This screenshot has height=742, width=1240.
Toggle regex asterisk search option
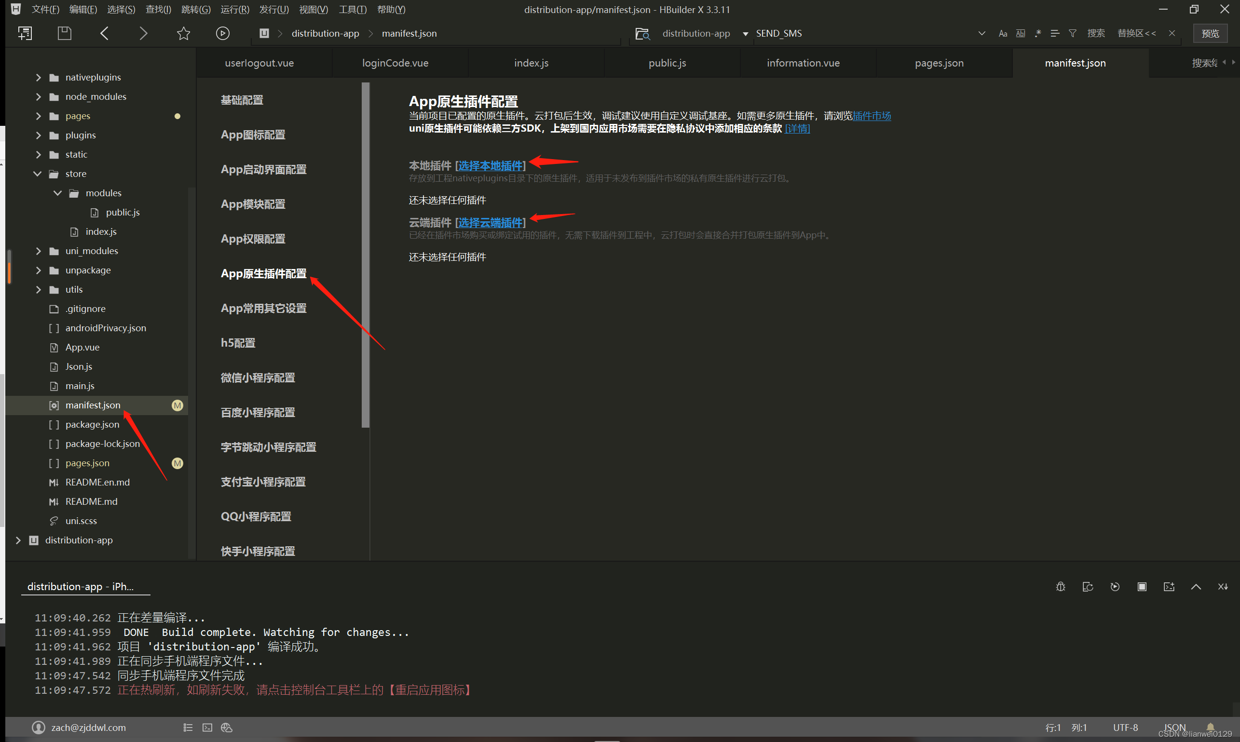1038,33
